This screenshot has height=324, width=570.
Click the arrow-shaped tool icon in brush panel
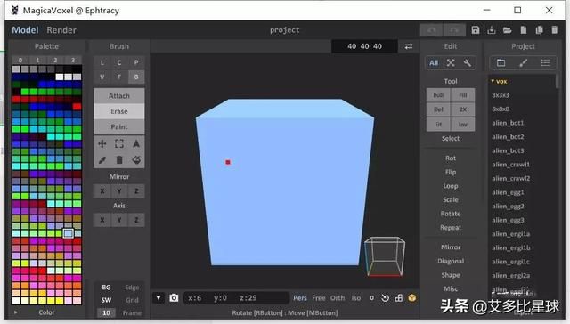pyautogui.click(x=136, y=144)
